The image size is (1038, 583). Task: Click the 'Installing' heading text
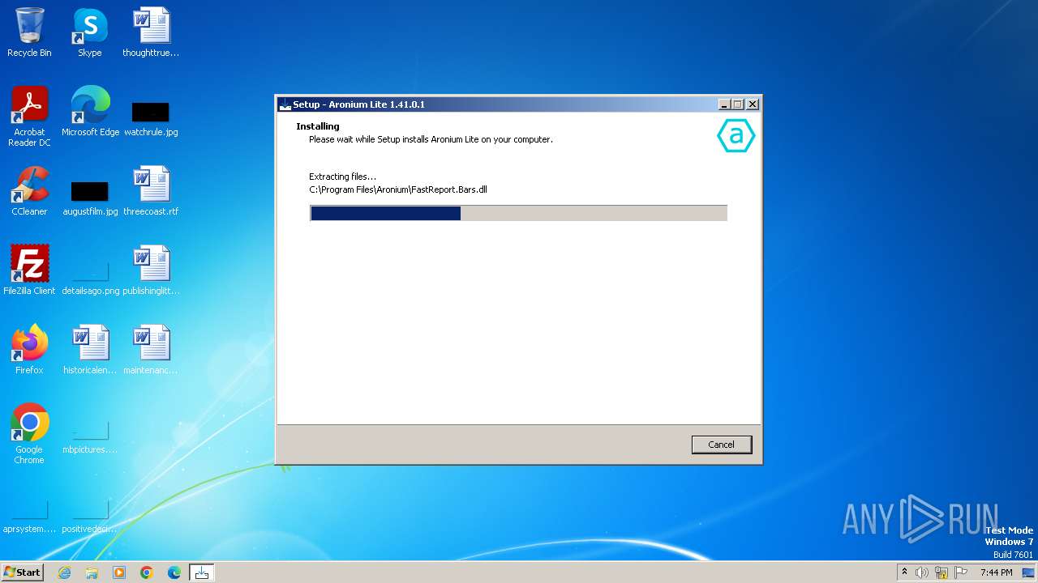coord(318,126)
